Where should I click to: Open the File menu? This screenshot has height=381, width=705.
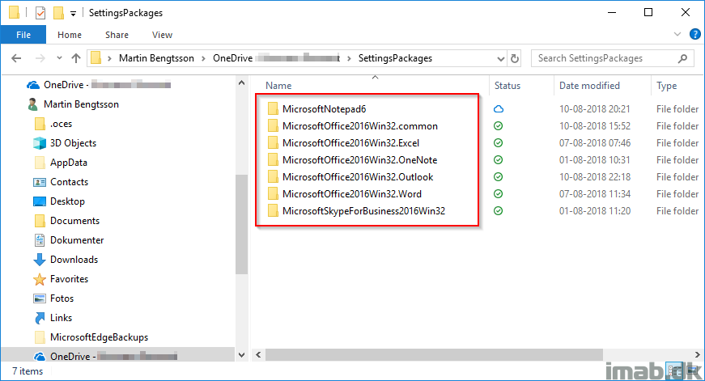pos(23,35)
